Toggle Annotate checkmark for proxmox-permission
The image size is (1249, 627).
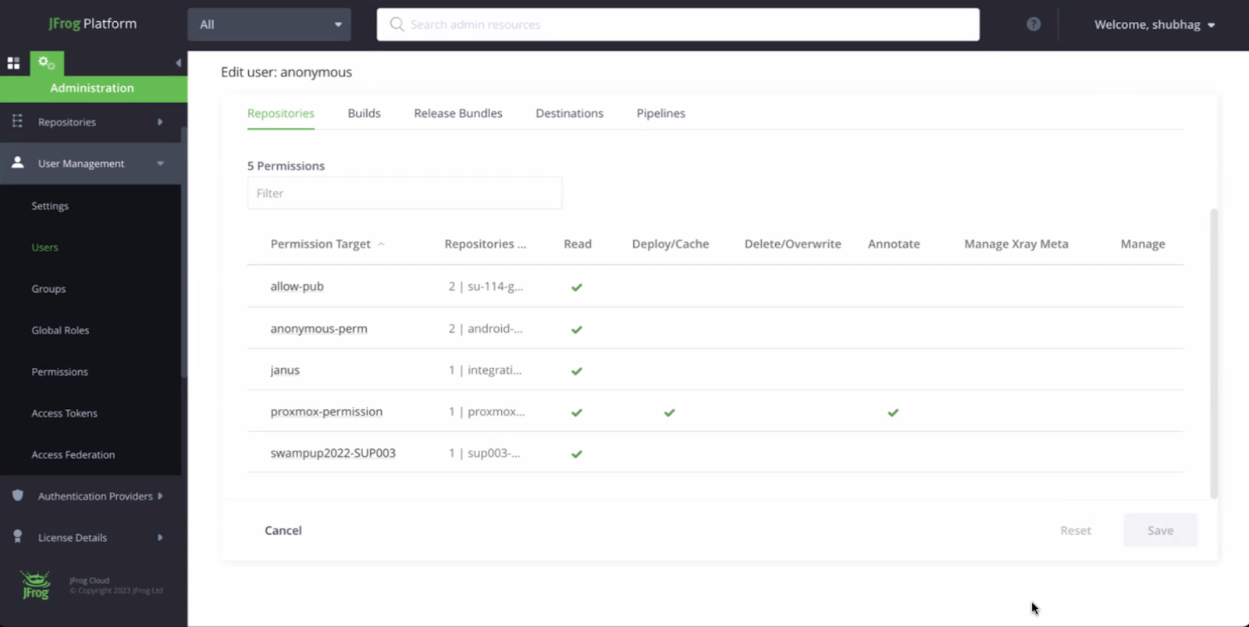point(893,412)
